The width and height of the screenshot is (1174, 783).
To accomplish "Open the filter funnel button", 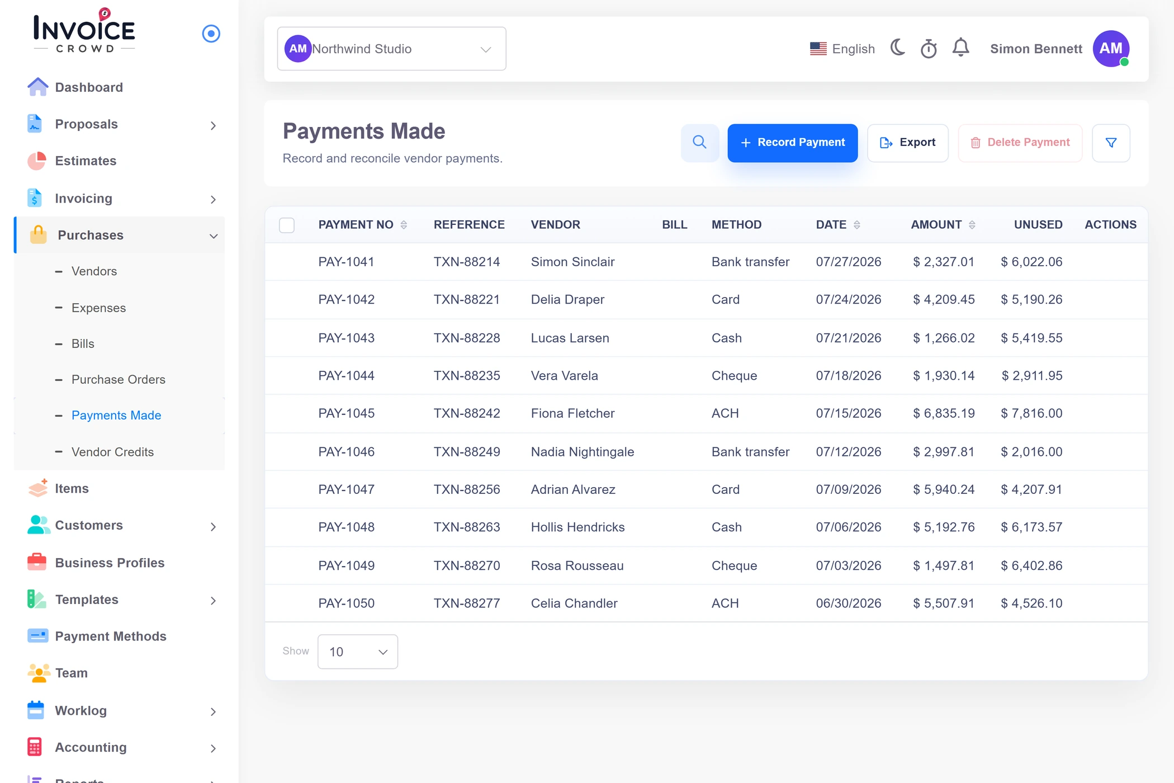I will [1111, 143].
